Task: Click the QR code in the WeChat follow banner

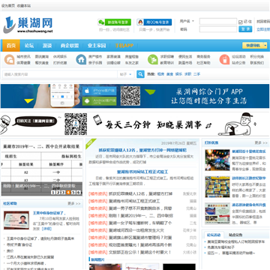Action: click(x=76, y=124)
